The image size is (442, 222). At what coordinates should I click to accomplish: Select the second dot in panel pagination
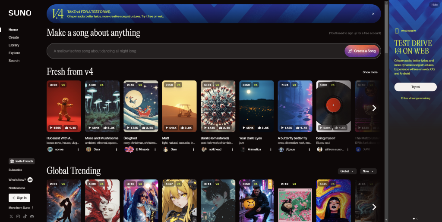(417, 219)
